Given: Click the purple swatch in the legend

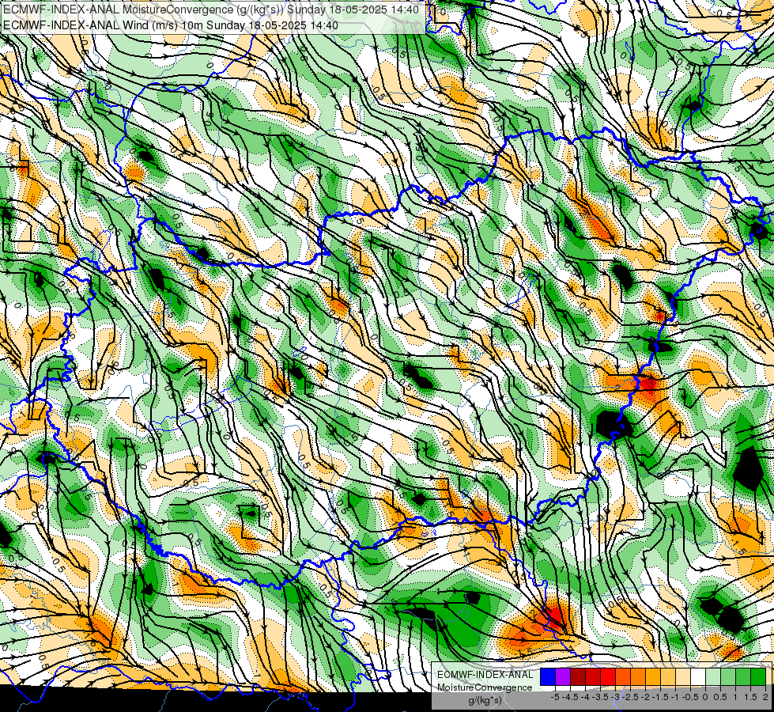Looking at the screenshot, I should [563, 676].
